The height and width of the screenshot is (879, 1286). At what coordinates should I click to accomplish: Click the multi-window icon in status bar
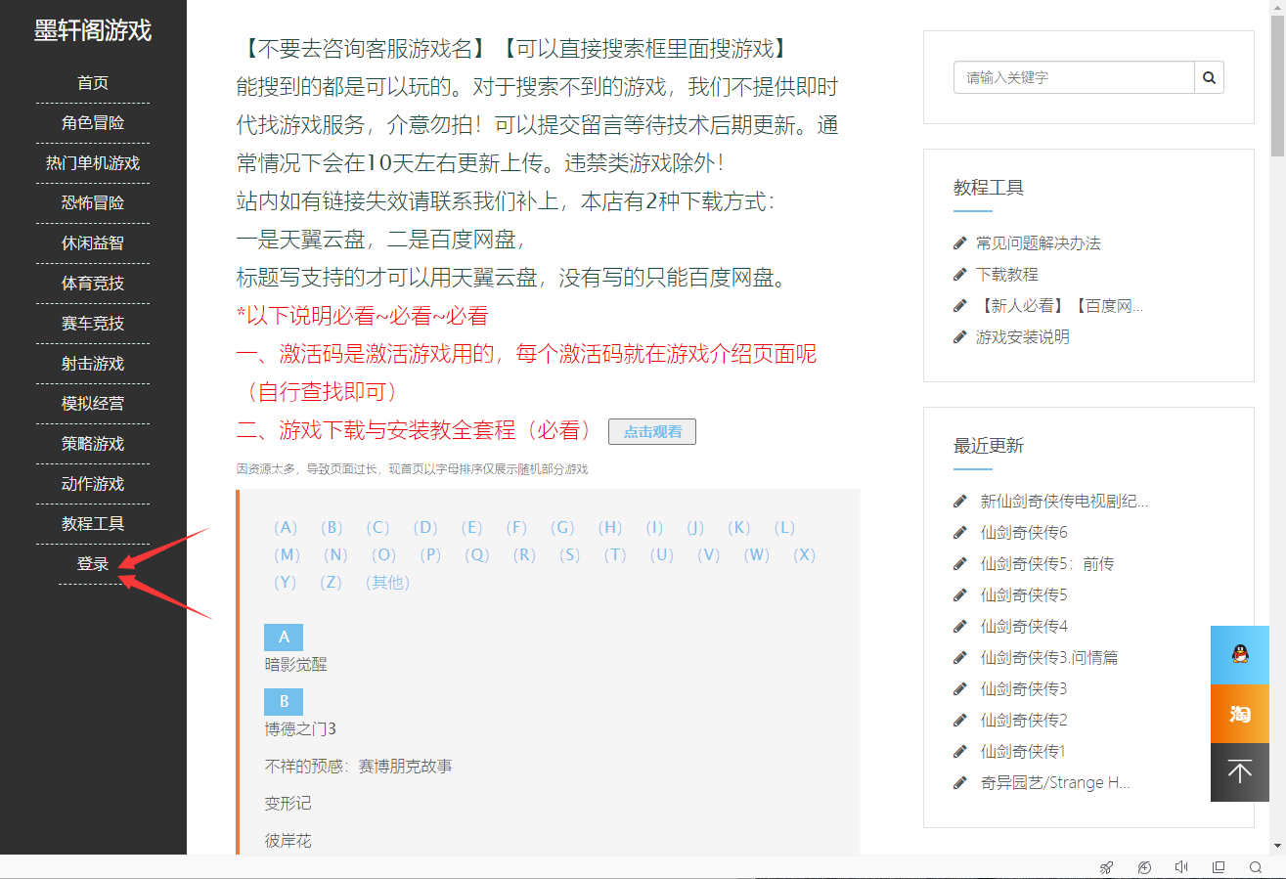[x=1219, y=867]
